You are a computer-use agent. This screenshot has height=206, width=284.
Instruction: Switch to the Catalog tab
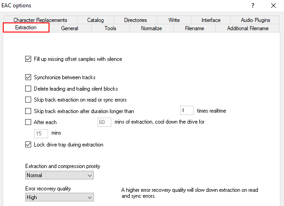tap(95, 20)
